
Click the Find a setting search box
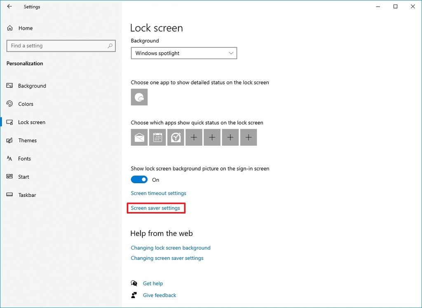click(61, 46)
